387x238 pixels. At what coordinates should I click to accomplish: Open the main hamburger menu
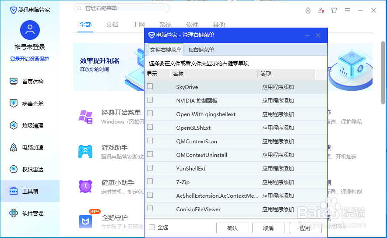pyautogui.click(x=347, y=11)
